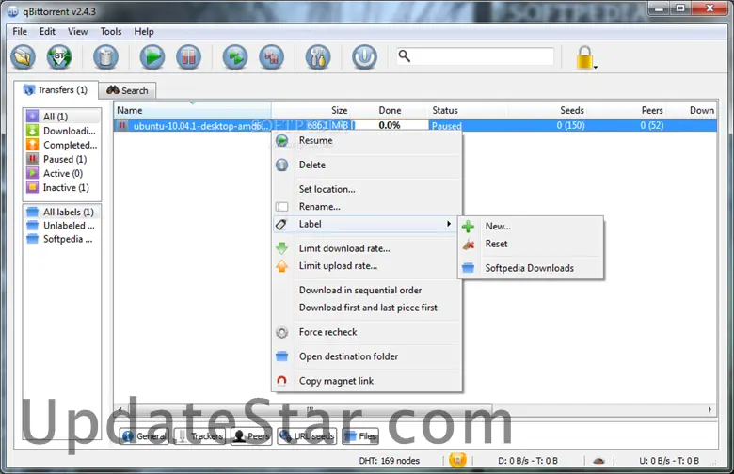The width and height of the screenshot is (734, 474).
Task: Click the delete trash toolbar icon
Action: [105, 57]
